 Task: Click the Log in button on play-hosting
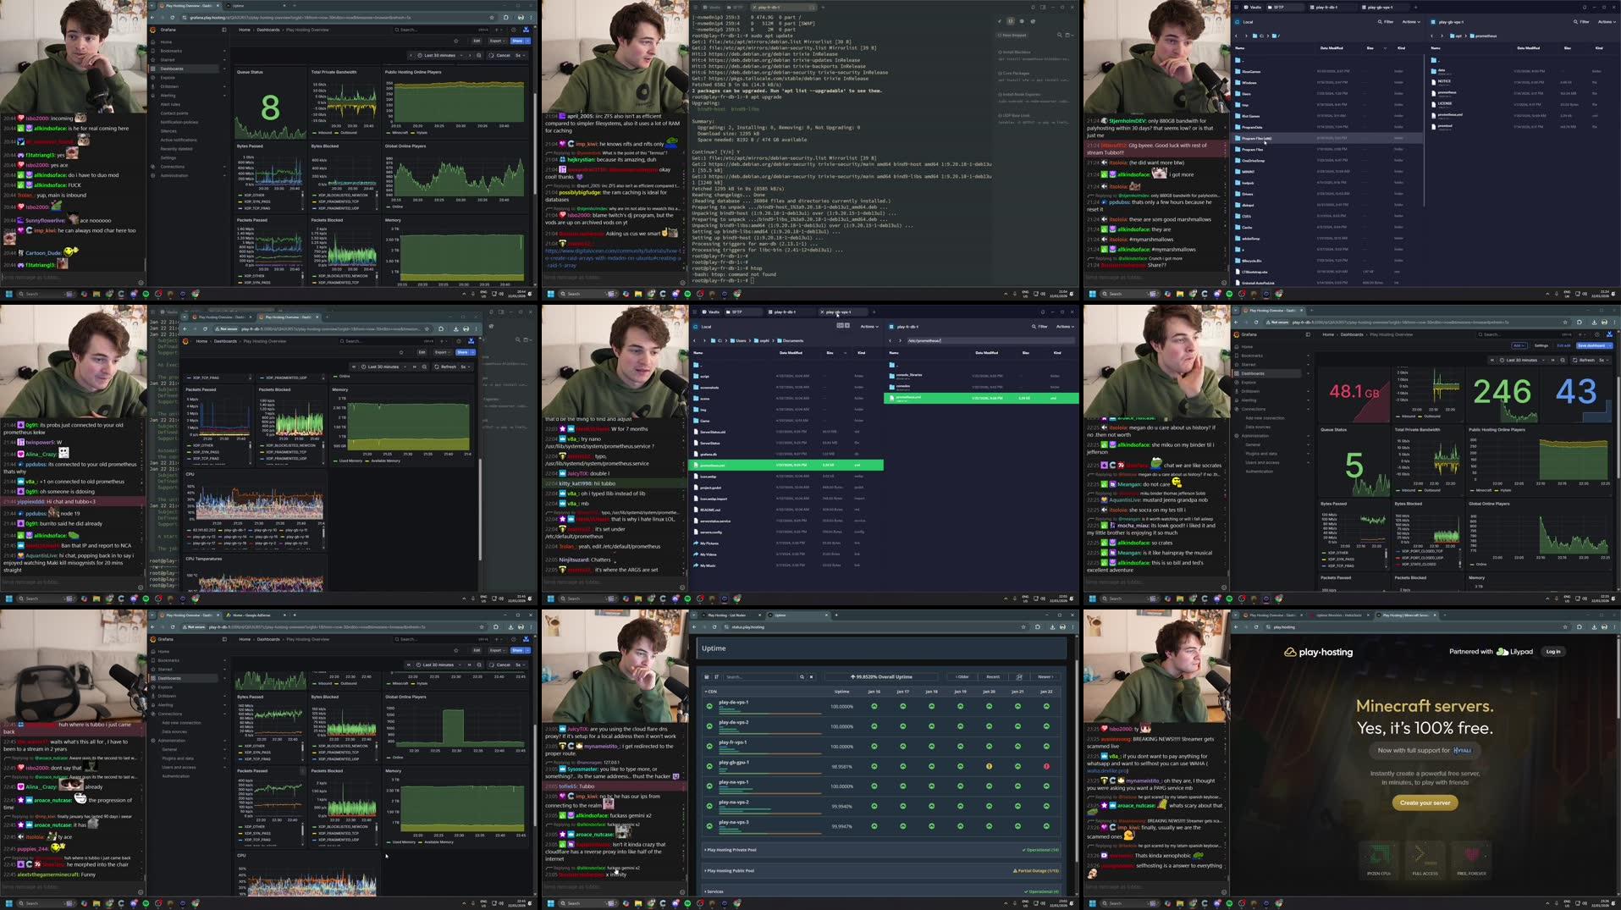pyautogui.click(x=1553, y=652)
